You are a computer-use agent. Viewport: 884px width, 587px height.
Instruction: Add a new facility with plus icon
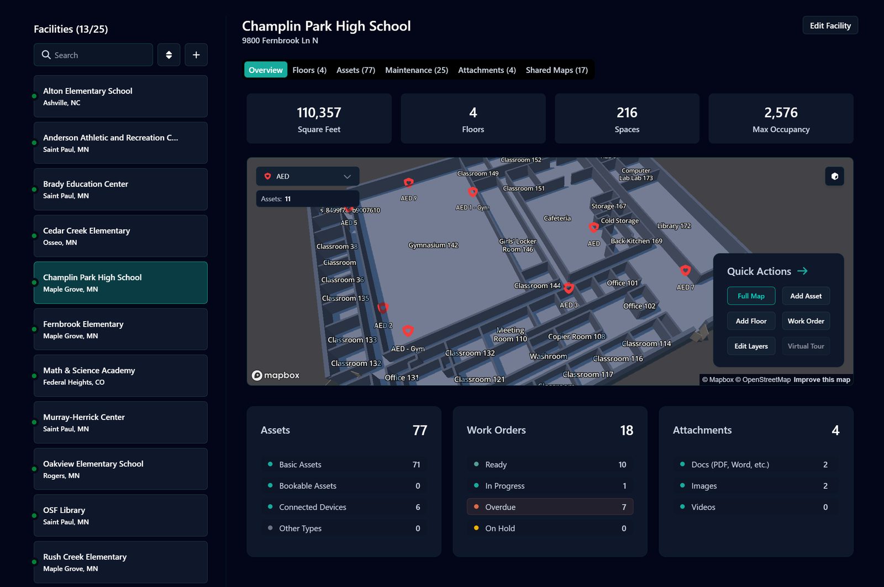coord(196,55)
